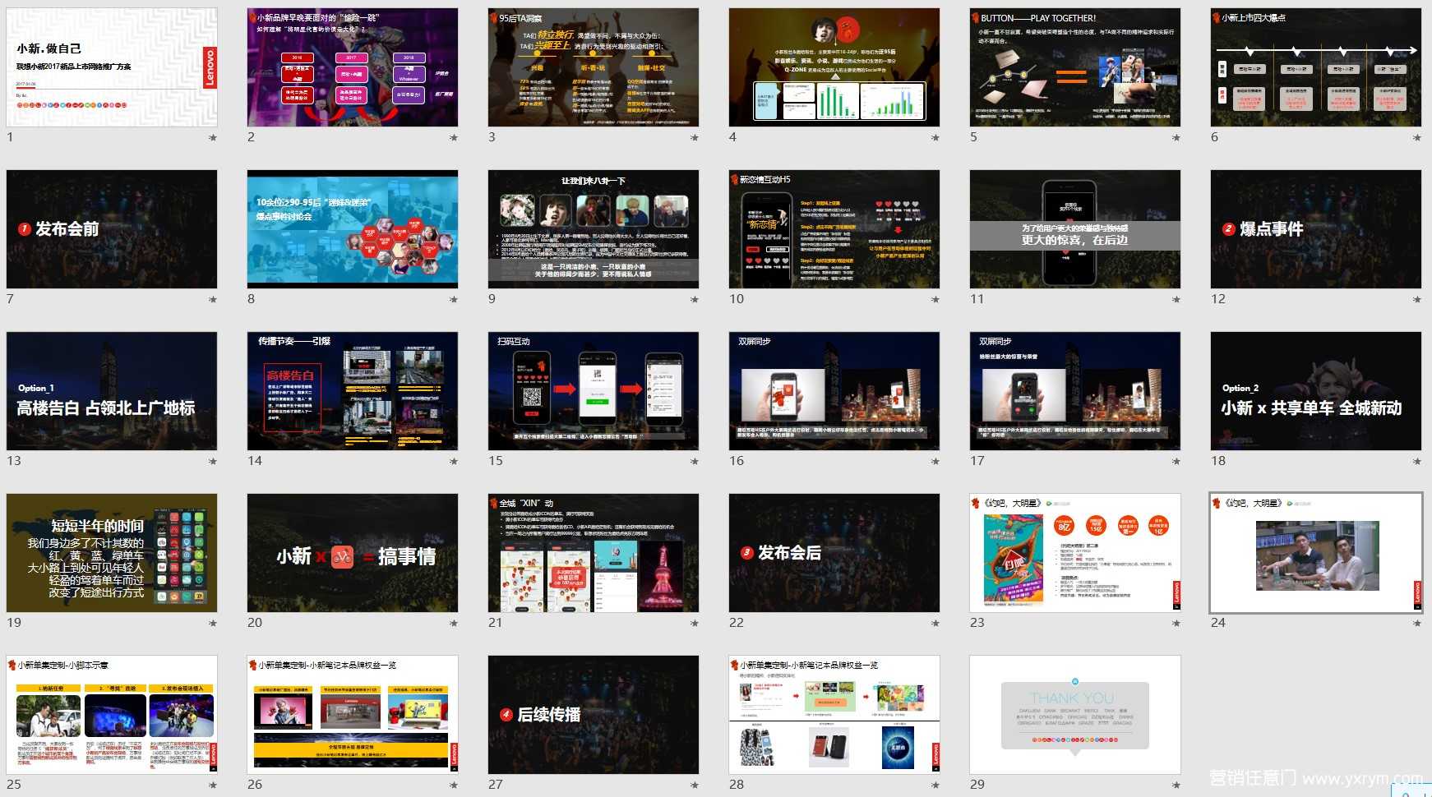
Task: Click slide number label '29'
Action: tap(977, 785)
